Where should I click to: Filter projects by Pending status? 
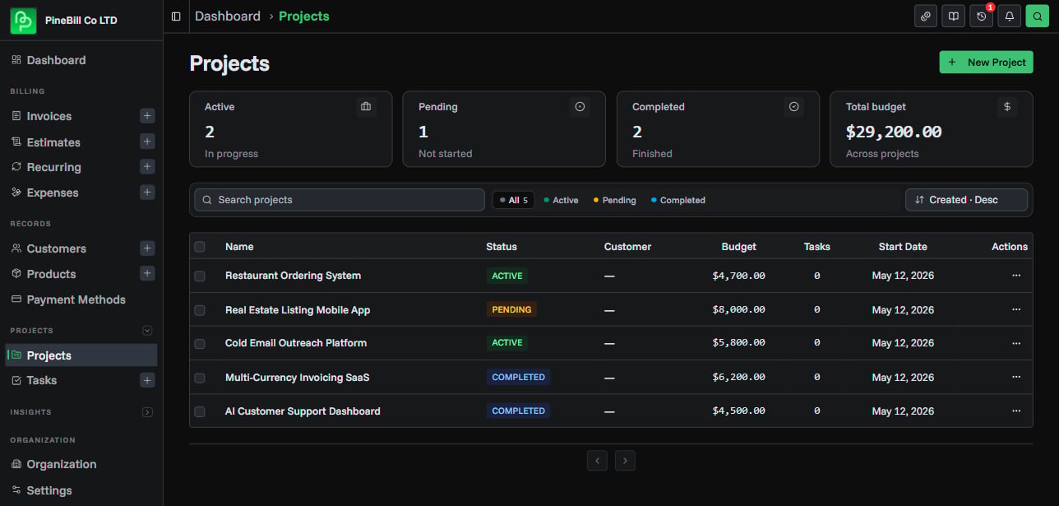[x=615, y=200]
